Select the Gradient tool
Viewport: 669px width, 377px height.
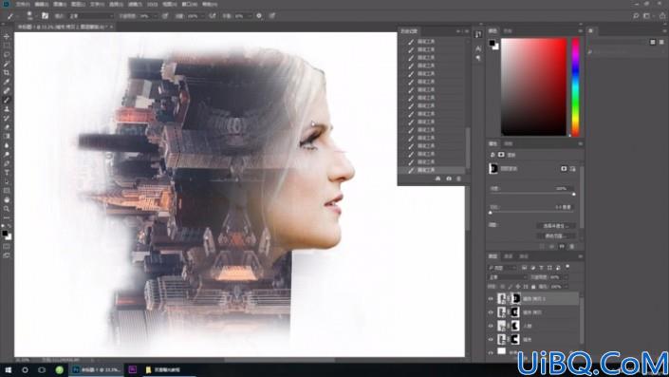click(x=7, y=136)
